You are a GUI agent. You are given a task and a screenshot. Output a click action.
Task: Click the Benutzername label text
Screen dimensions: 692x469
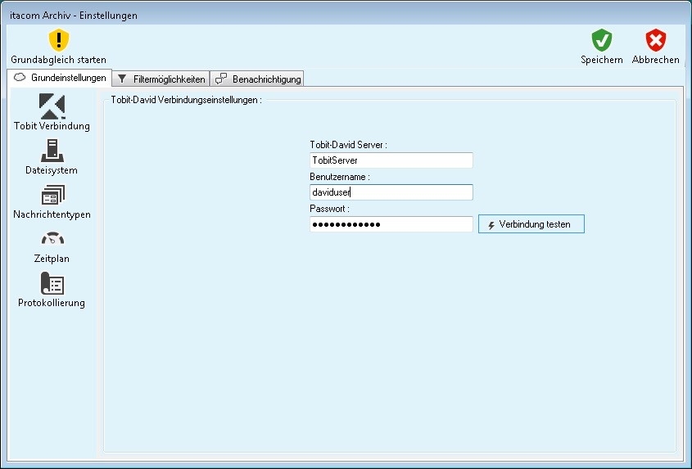pos(339,177)
